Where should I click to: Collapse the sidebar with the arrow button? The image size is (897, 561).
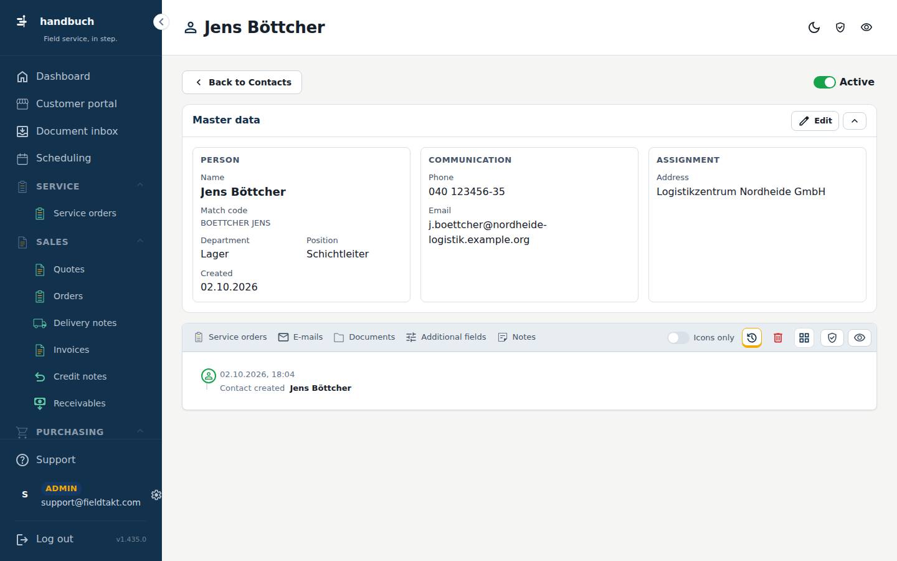(x=161, y=22)
